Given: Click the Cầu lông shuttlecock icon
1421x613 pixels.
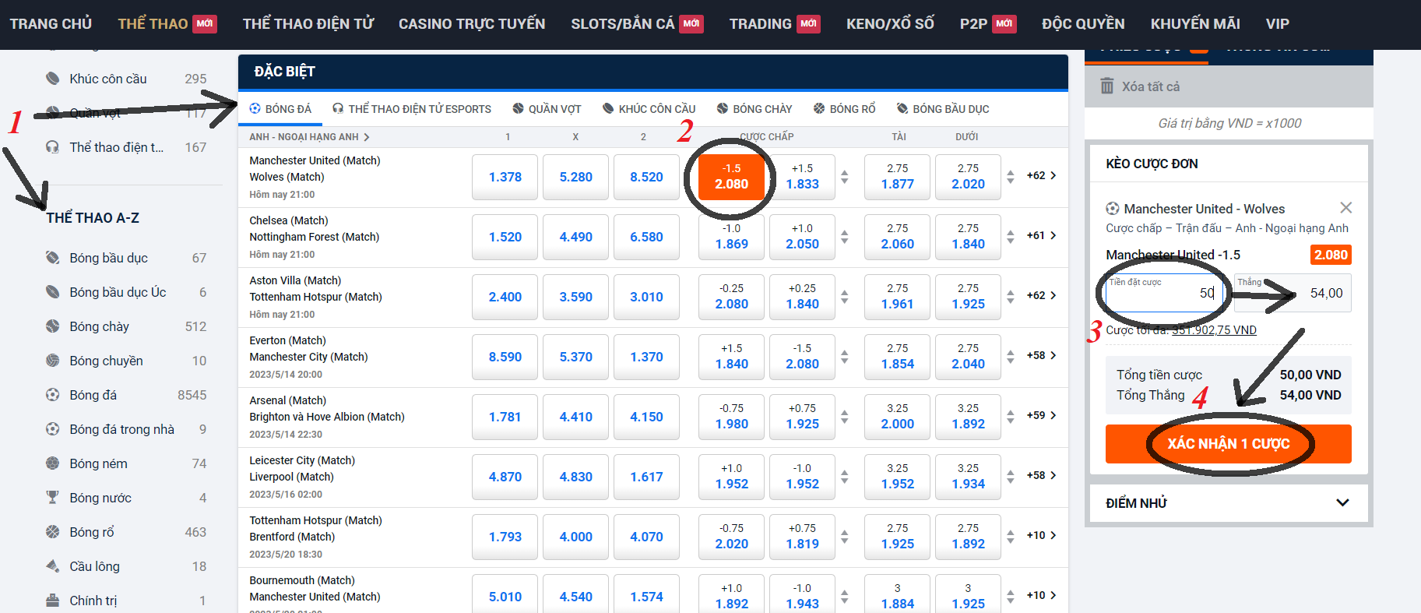Looking at the screenshot, I should click(x=52, y=565).
